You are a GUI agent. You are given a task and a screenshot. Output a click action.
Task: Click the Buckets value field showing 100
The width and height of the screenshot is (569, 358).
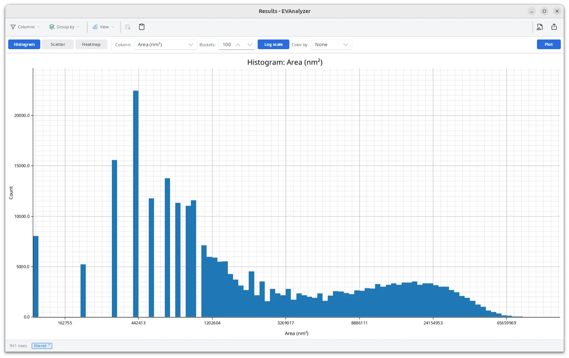226,45
